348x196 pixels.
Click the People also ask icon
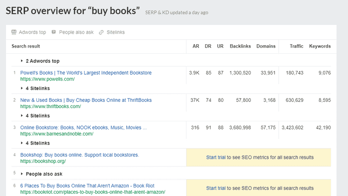[54, 32]
